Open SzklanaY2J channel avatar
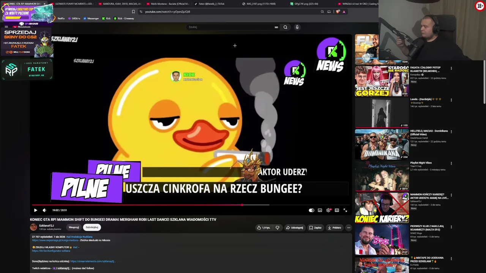486x273 pixels. pyautogui.click(x=33, y=227)
